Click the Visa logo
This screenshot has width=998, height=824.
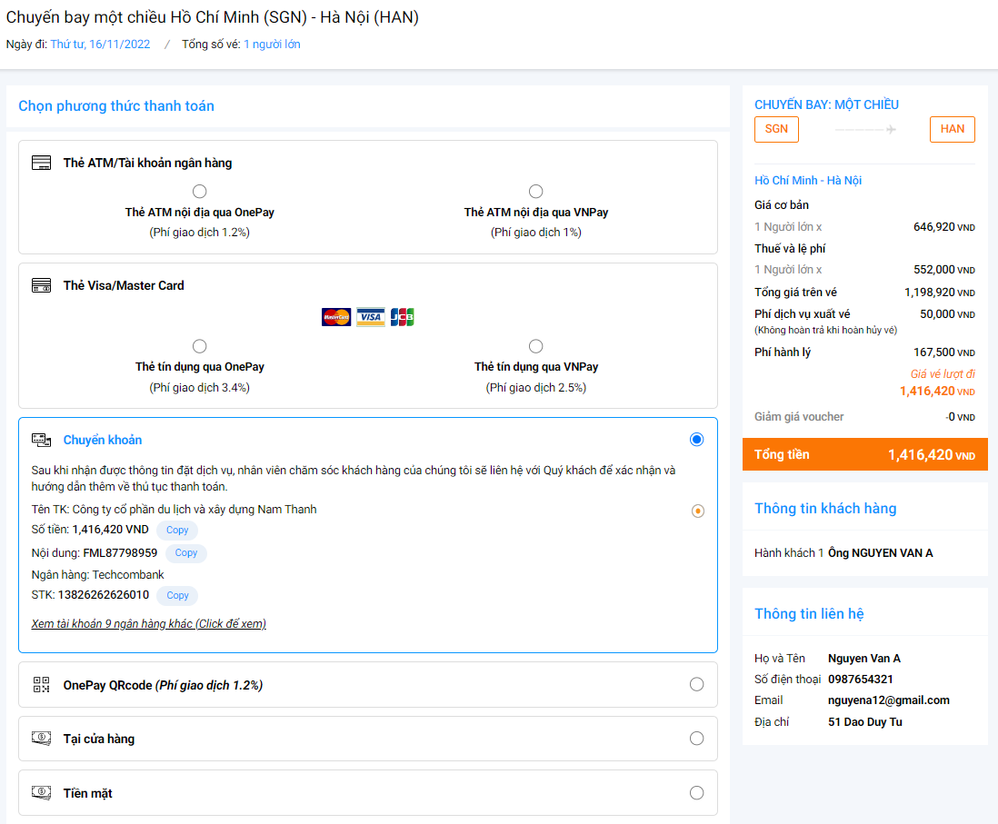(x=370, y=317)
